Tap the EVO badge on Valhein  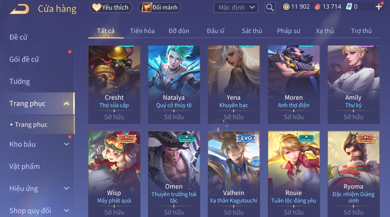(246, 138)
